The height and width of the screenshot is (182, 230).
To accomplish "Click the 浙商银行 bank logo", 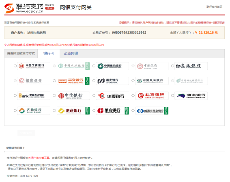I will pos(73,110).
